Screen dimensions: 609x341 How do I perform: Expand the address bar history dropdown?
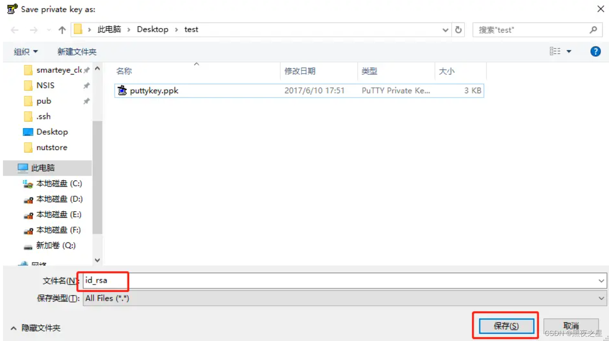point(445,30)
